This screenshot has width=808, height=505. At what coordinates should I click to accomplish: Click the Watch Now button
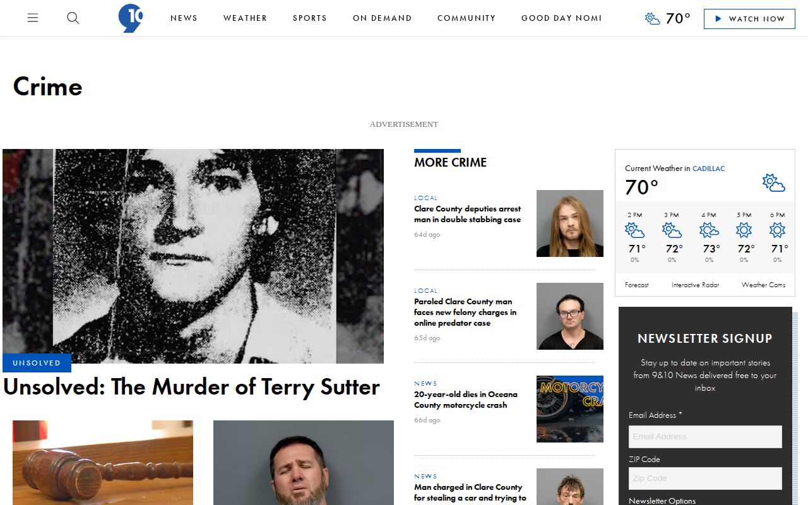pos(749,18)
